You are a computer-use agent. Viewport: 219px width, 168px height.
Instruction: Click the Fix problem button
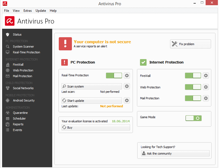191,44
